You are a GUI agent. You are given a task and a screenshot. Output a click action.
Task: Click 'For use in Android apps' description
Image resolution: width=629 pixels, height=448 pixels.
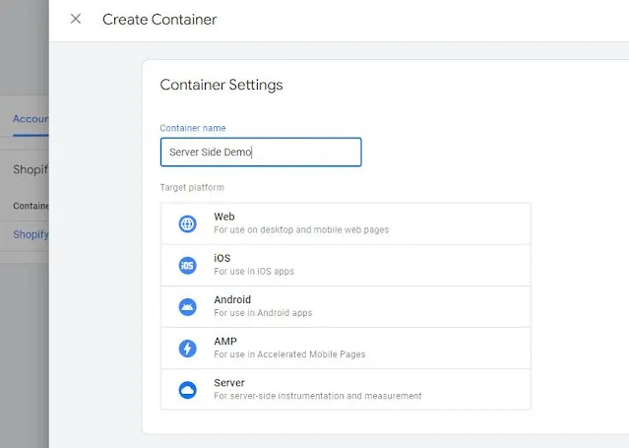(x=263, y=313)
